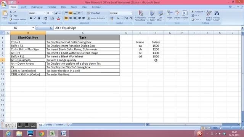Cut the selection
Viewport: 244px width, 137px height.
point(13,12)
